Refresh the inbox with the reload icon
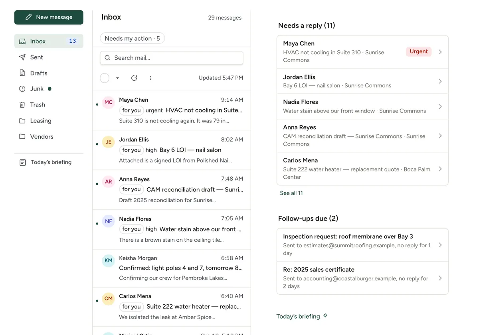This screenshot has width=479, height=335. click(x=134, y=78)
